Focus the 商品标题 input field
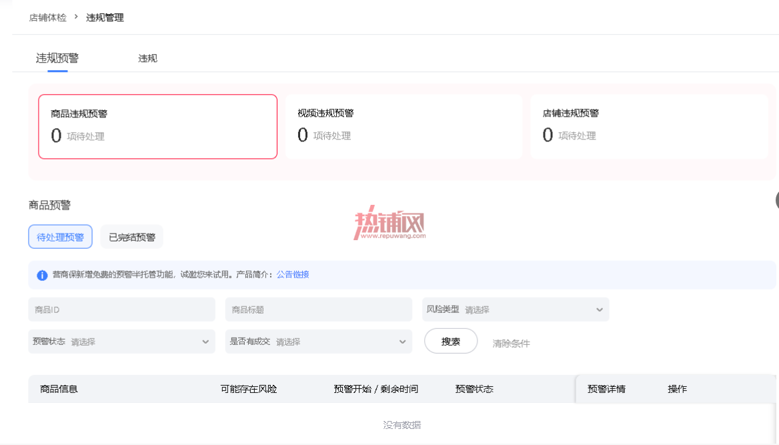 (318, 310)
